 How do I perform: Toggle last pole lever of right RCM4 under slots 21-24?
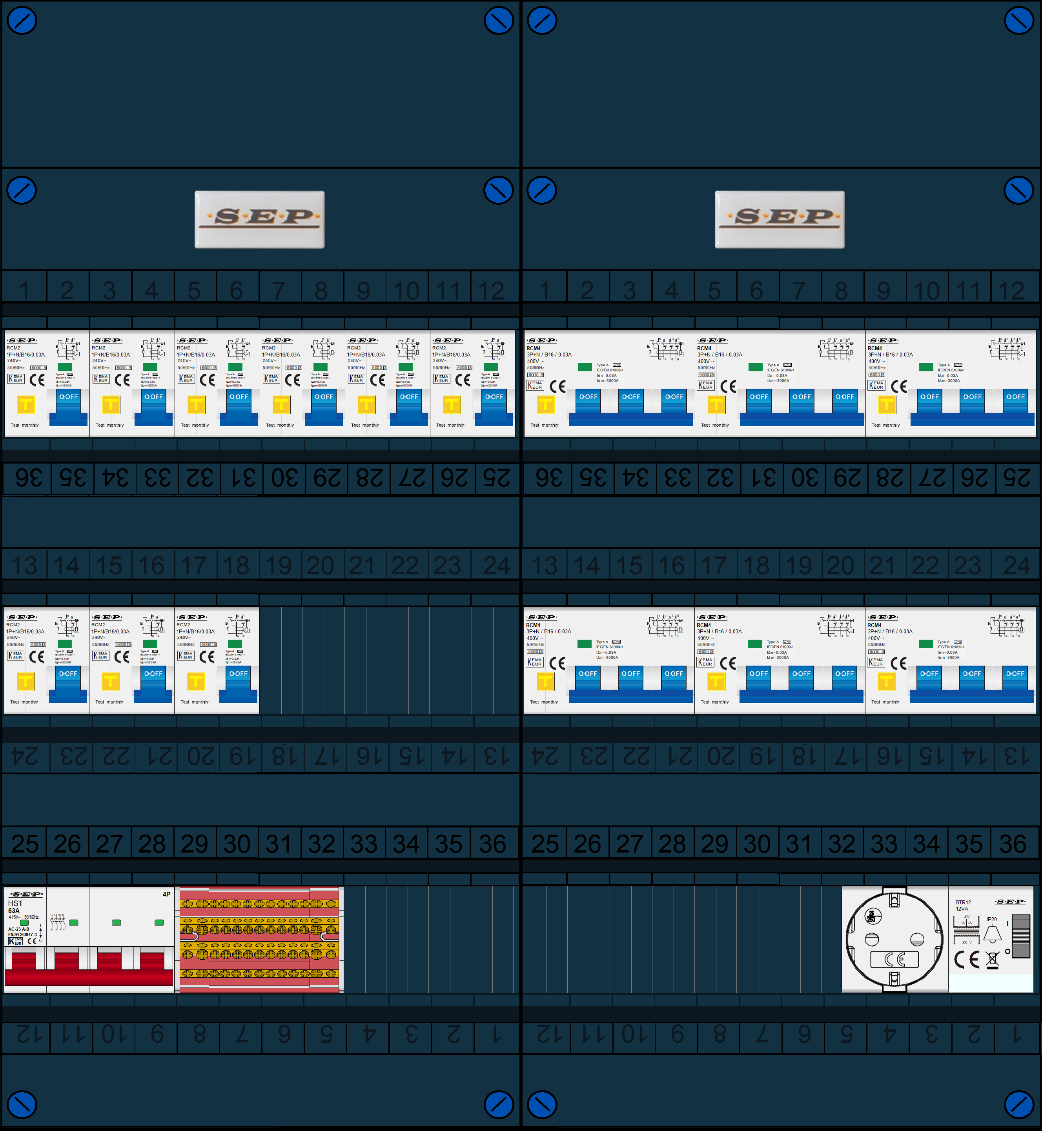click(1015, 678)
